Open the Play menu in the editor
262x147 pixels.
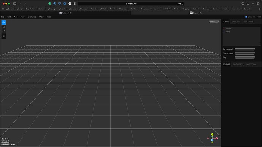coord(22,17)
